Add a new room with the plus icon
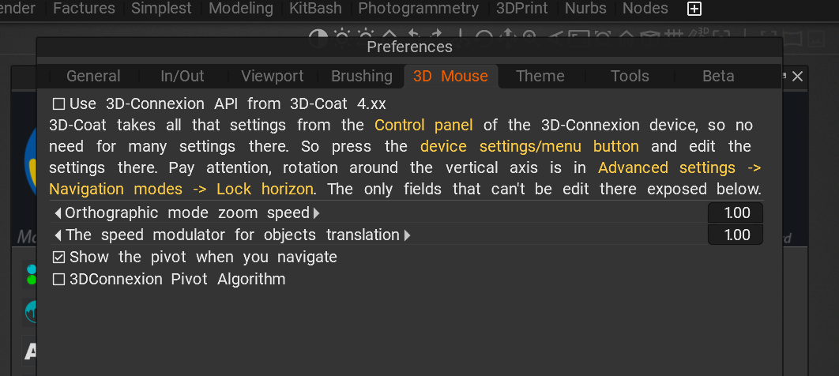This screenshot has width=839, height=376. pos(694,9)
